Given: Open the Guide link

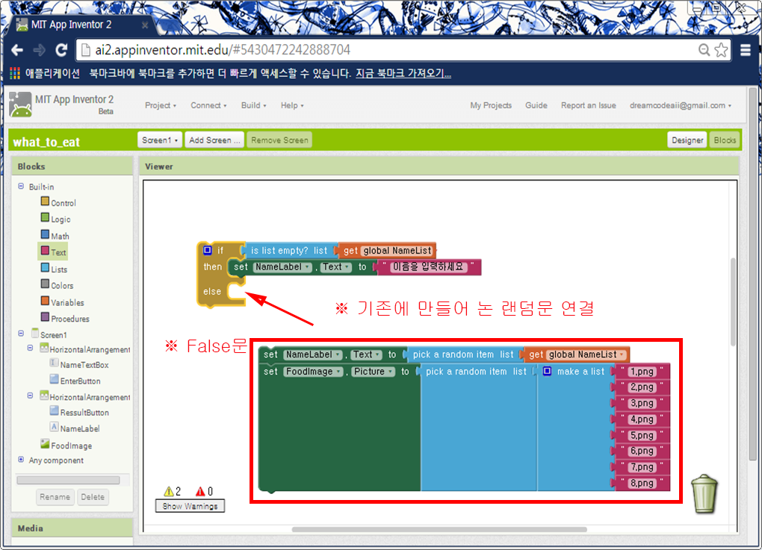Looking at the screenshot, I should pyautogui.click(x=536, y=105).
